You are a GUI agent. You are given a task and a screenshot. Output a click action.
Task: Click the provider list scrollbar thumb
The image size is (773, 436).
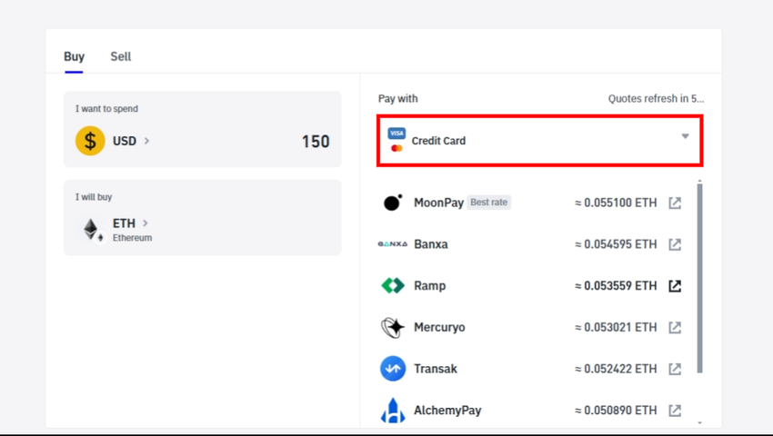[x=699, y=278]
